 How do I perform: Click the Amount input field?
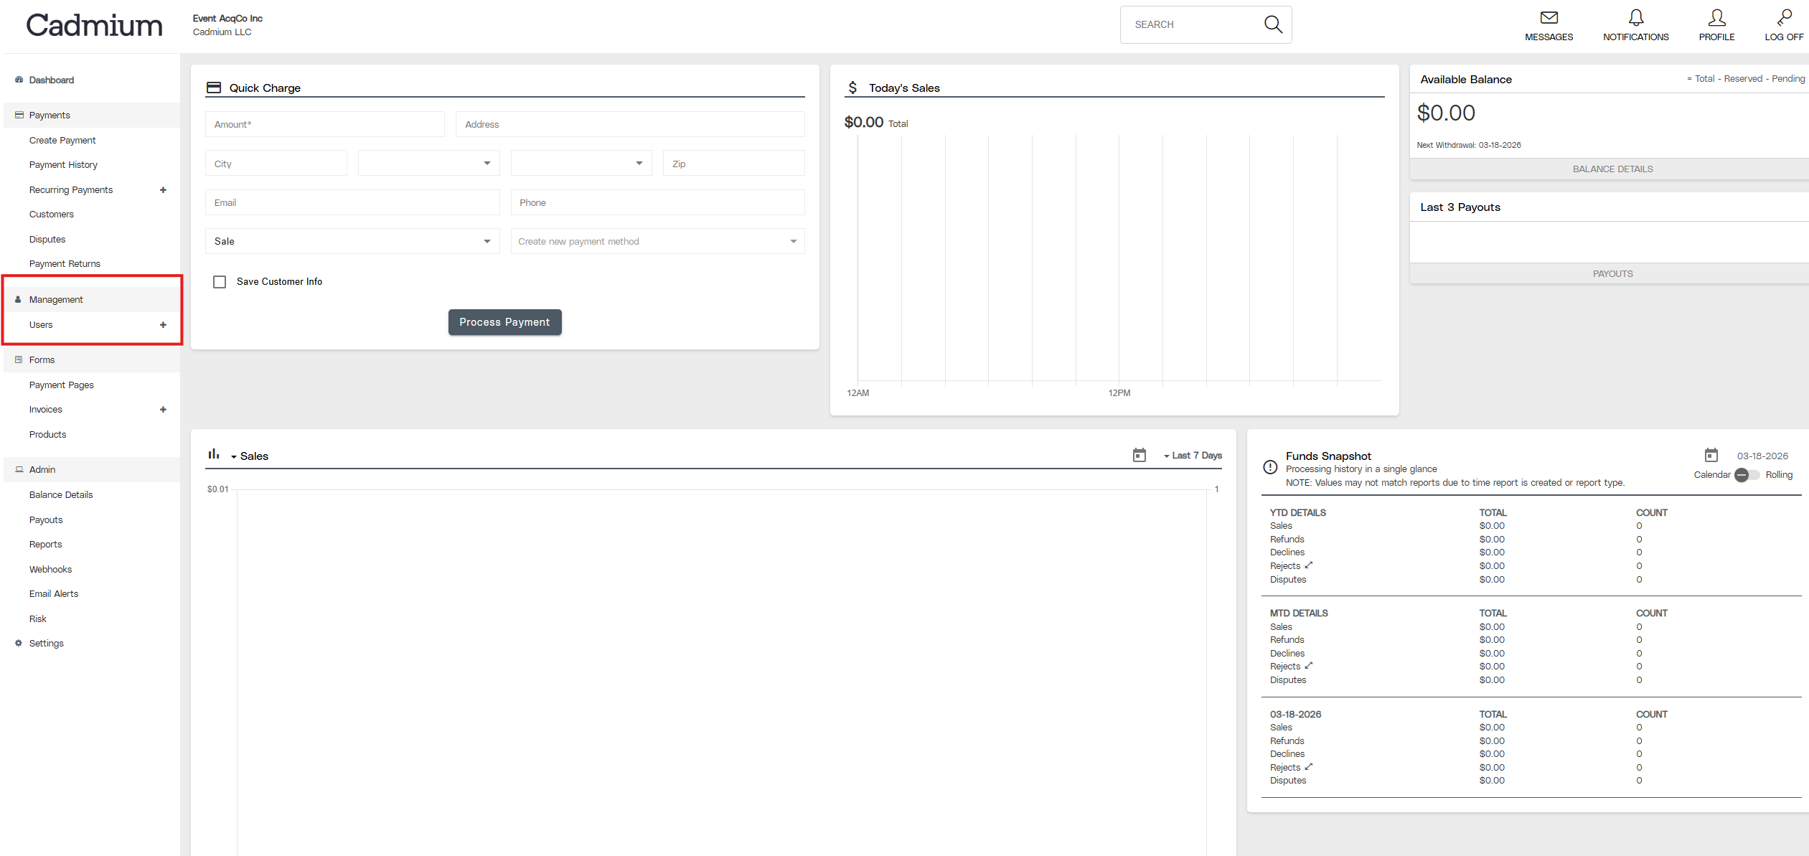(x=324, y=125)
